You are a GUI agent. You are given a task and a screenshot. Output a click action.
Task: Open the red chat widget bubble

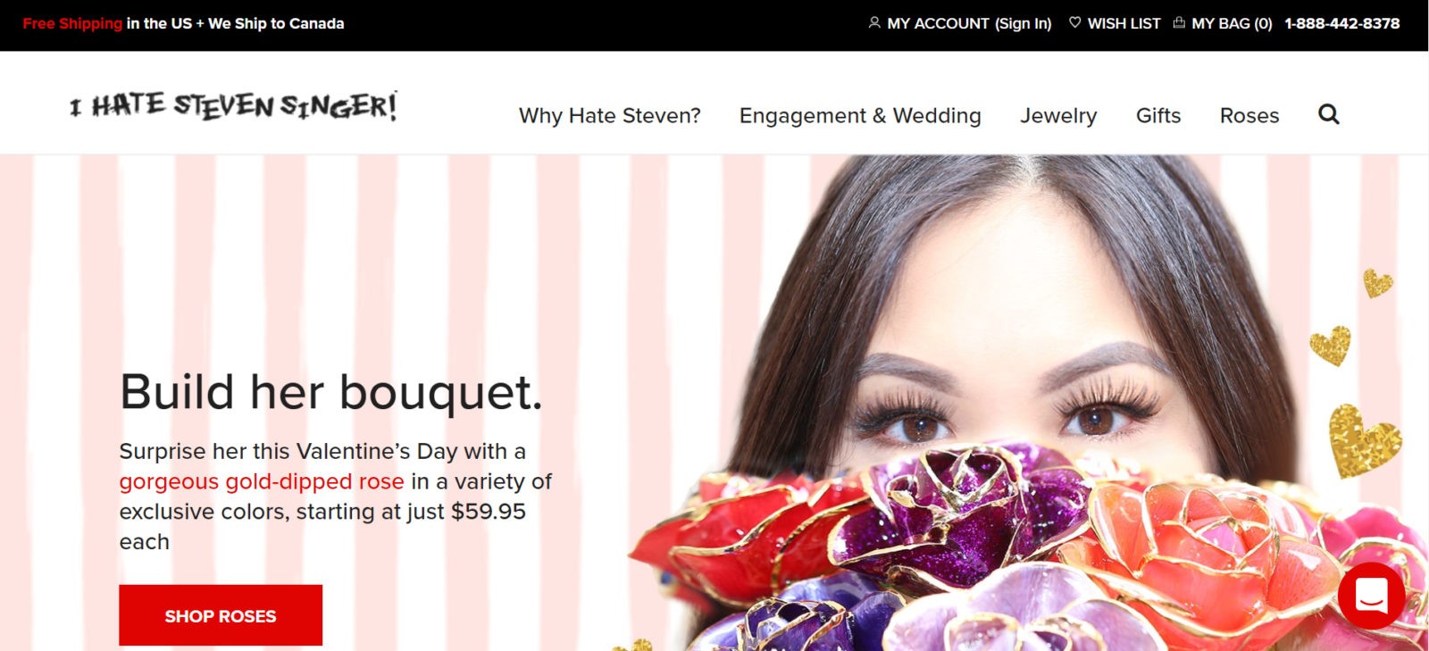tap(1371, 595)
